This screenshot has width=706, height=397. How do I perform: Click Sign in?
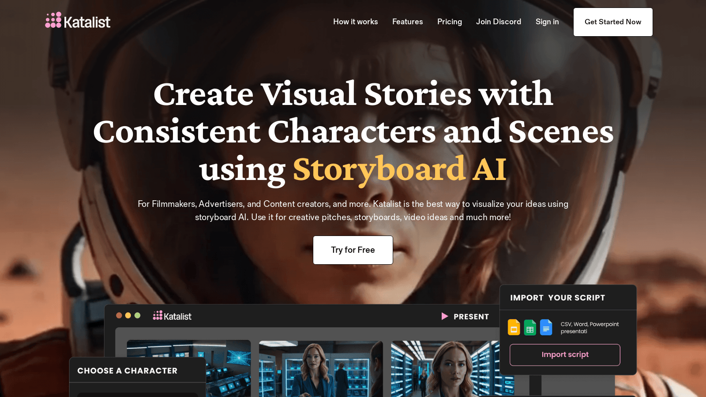[x=547, y=22]
